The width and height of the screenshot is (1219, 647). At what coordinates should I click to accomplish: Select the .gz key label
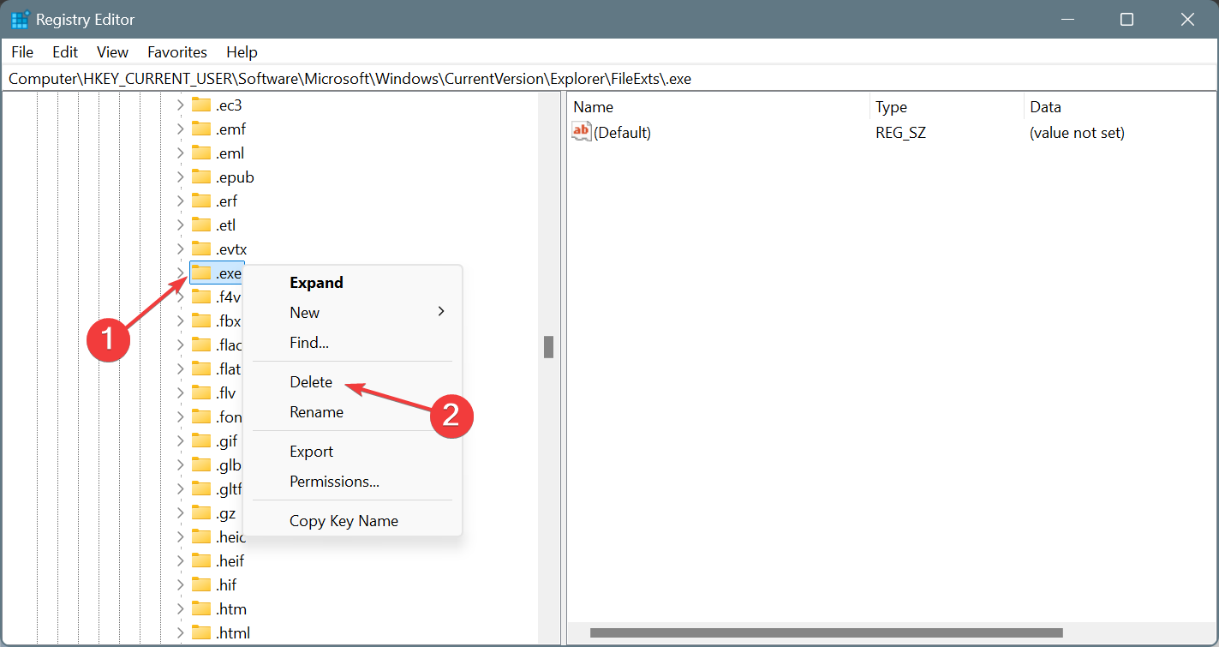[225, 512]
